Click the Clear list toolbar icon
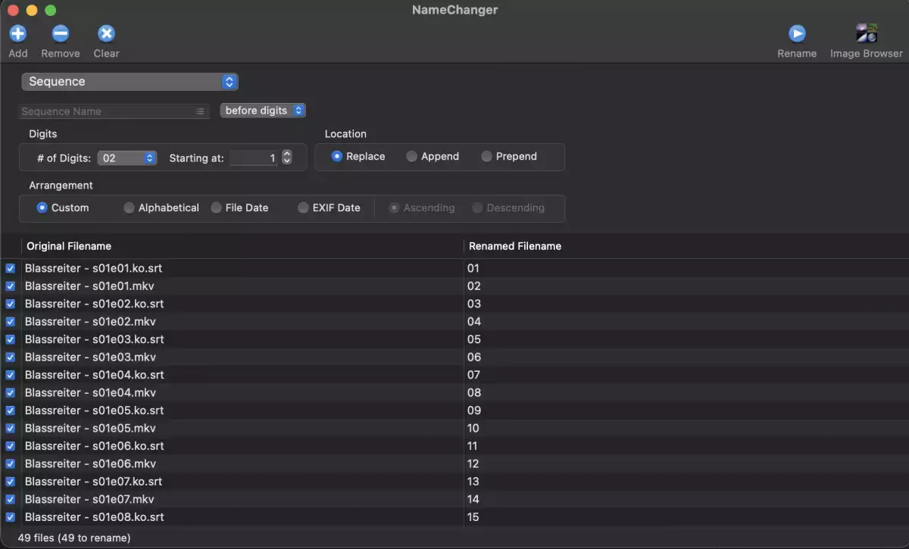Screen dimensions: 909x549 click(107, 33)
